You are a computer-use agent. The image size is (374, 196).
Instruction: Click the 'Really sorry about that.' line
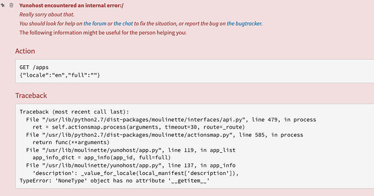coord(47,15)
